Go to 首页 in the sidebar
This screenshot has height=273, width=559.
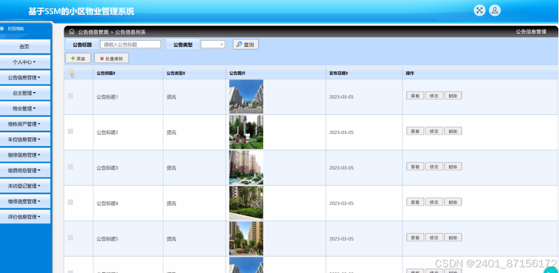(x=25, y=46)
